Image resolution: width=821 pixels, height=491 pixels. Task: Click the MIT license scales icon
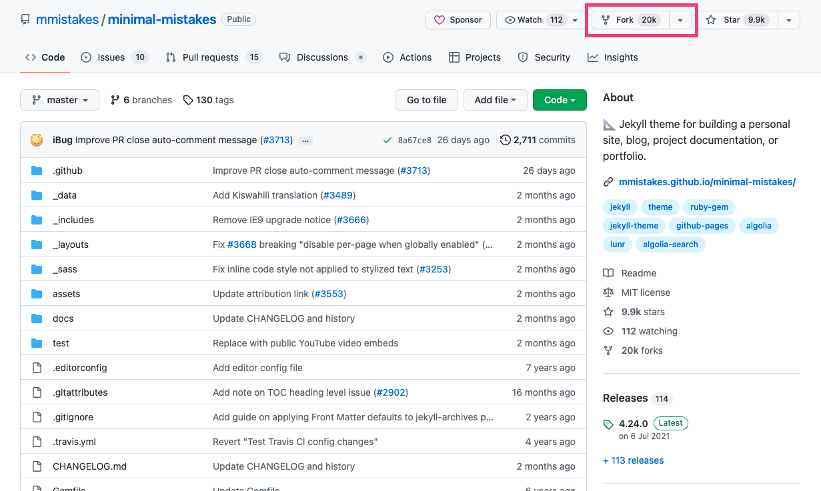tap(608, 292)
